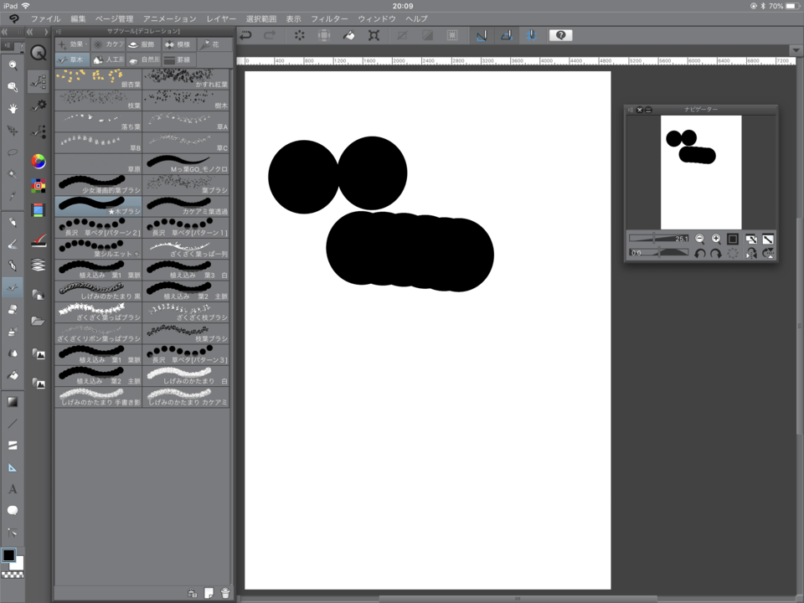Click the Navigator zoom slider

click(657, 239)
